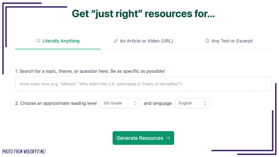Click the web.diffit.me photo credit text
Screen dimensions: 279x157
coord(24,151)
